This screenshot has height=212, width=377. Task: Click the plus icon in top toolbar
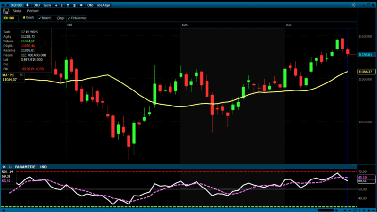[x=56, y=5]
